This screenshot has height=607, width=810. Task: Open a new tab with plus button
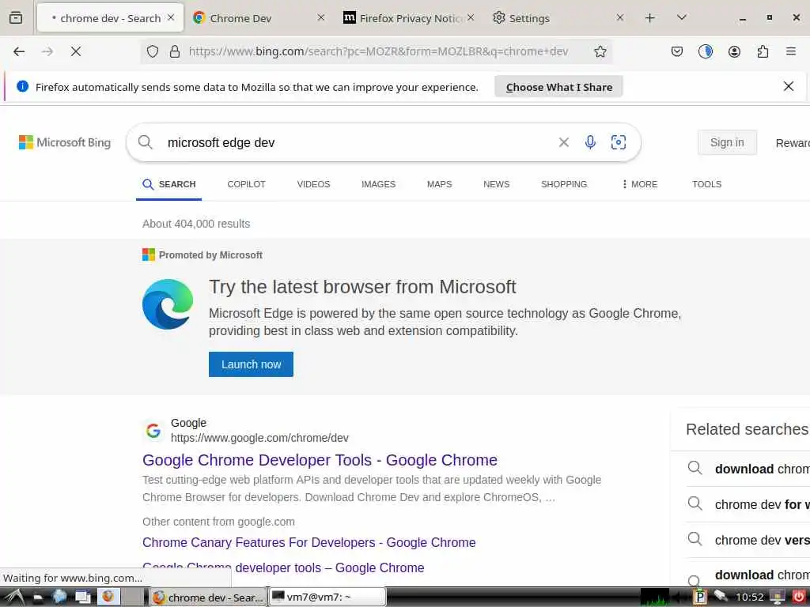tap(650, 18)
